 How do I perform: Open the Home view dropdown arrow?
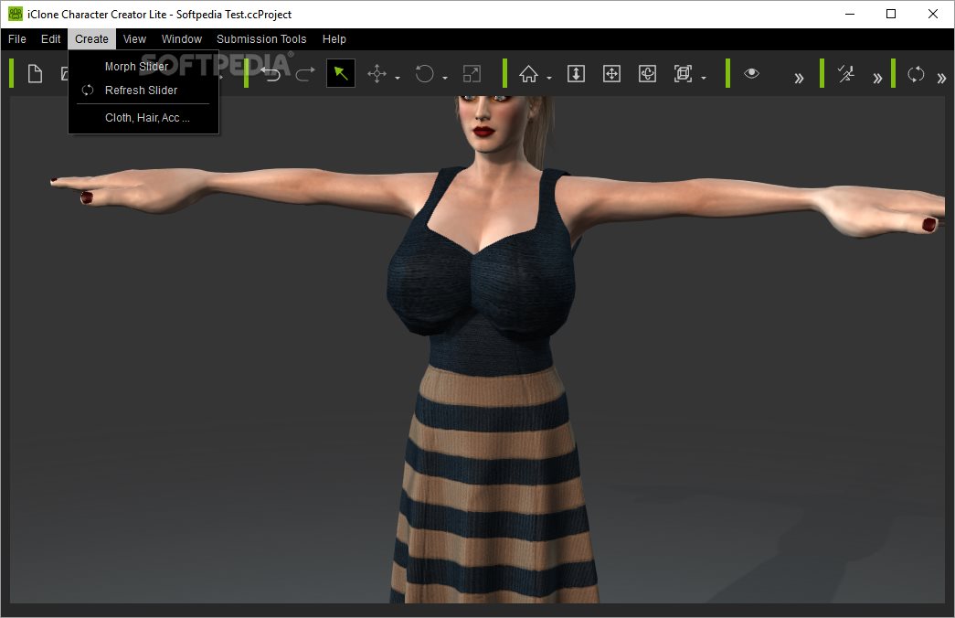[548, 78]
